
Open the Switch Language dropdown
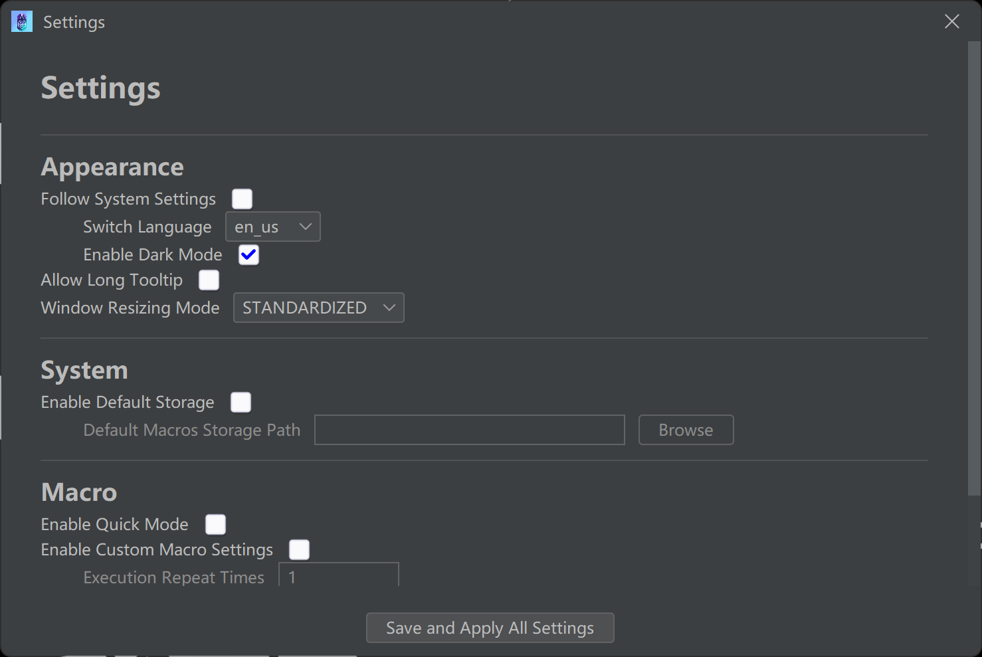coord(272,227)
